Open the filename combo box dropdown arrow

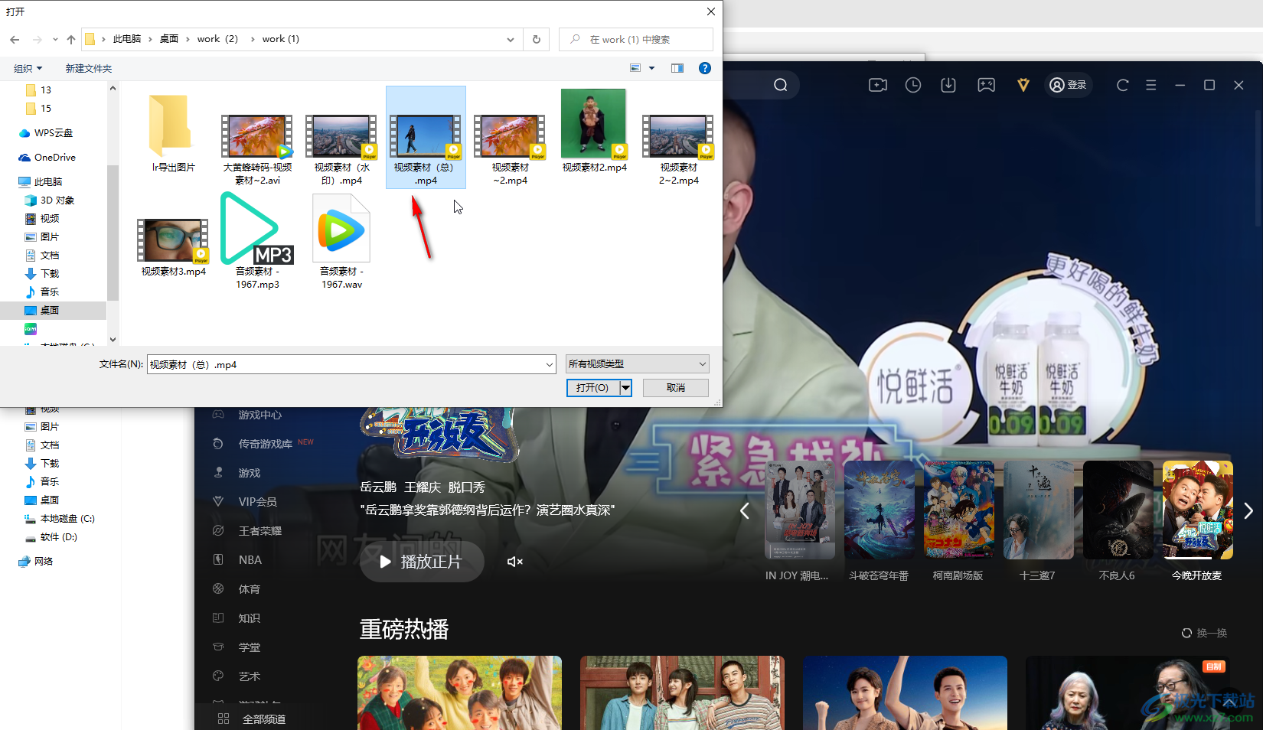coord(549,364)
